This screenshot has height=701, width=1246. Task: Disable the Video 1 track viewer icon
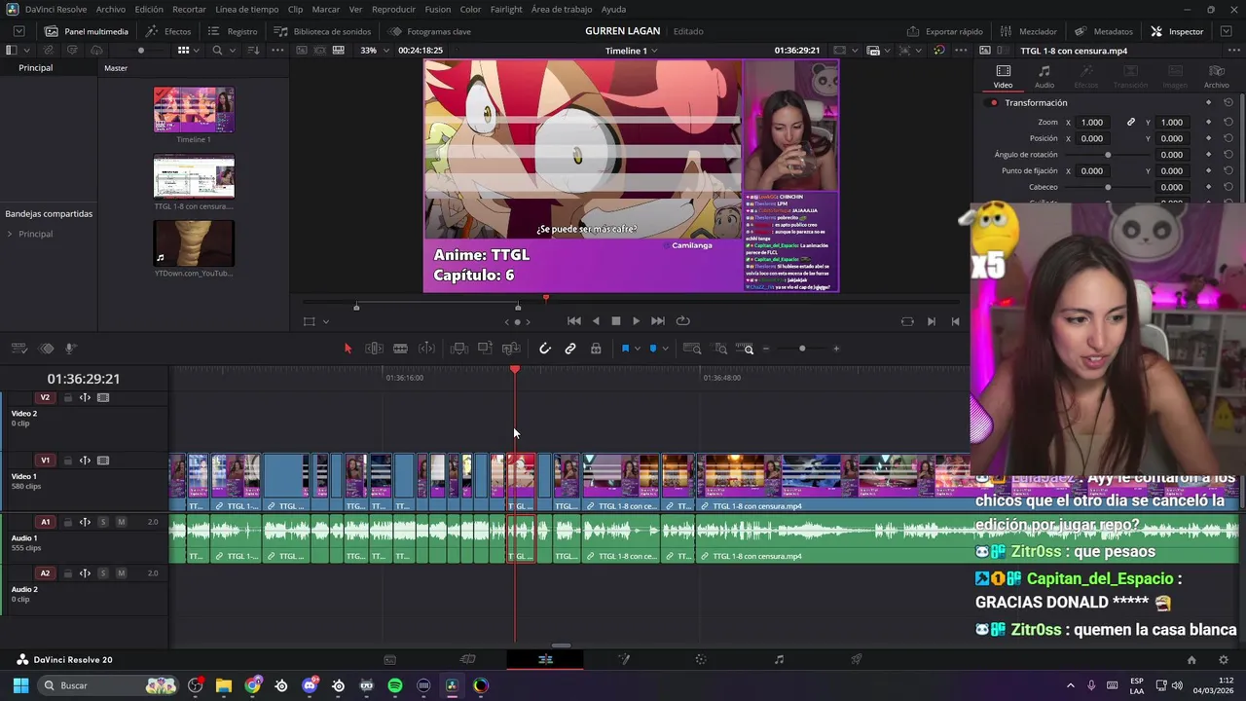coord(103,461)
